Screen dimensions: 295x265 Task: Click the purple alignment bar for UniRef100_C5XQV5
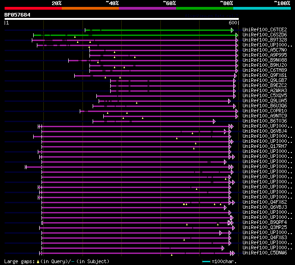(x=165, y=96)
